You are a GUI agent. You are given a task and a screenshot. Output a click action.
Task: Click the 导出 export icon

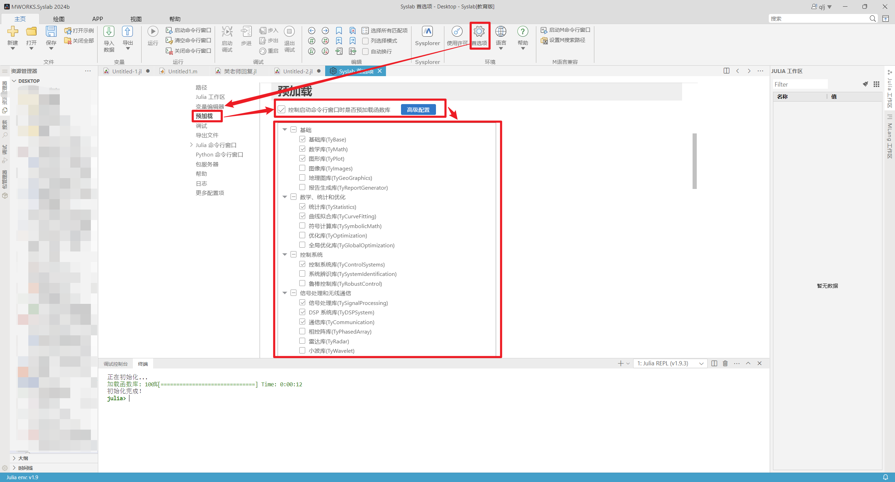tap(128, 31)
